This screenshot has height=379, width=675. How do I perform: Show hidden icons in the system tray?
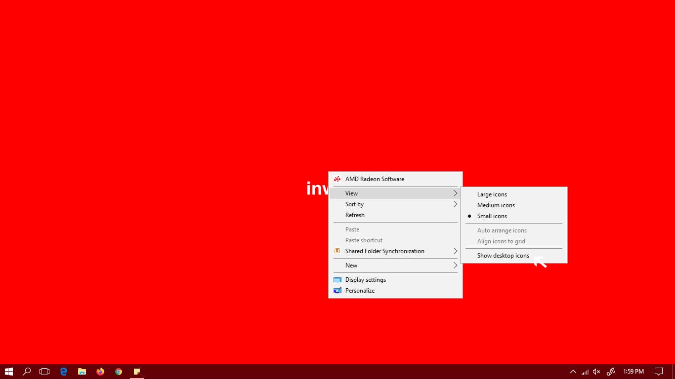click(x=573, y=371)
